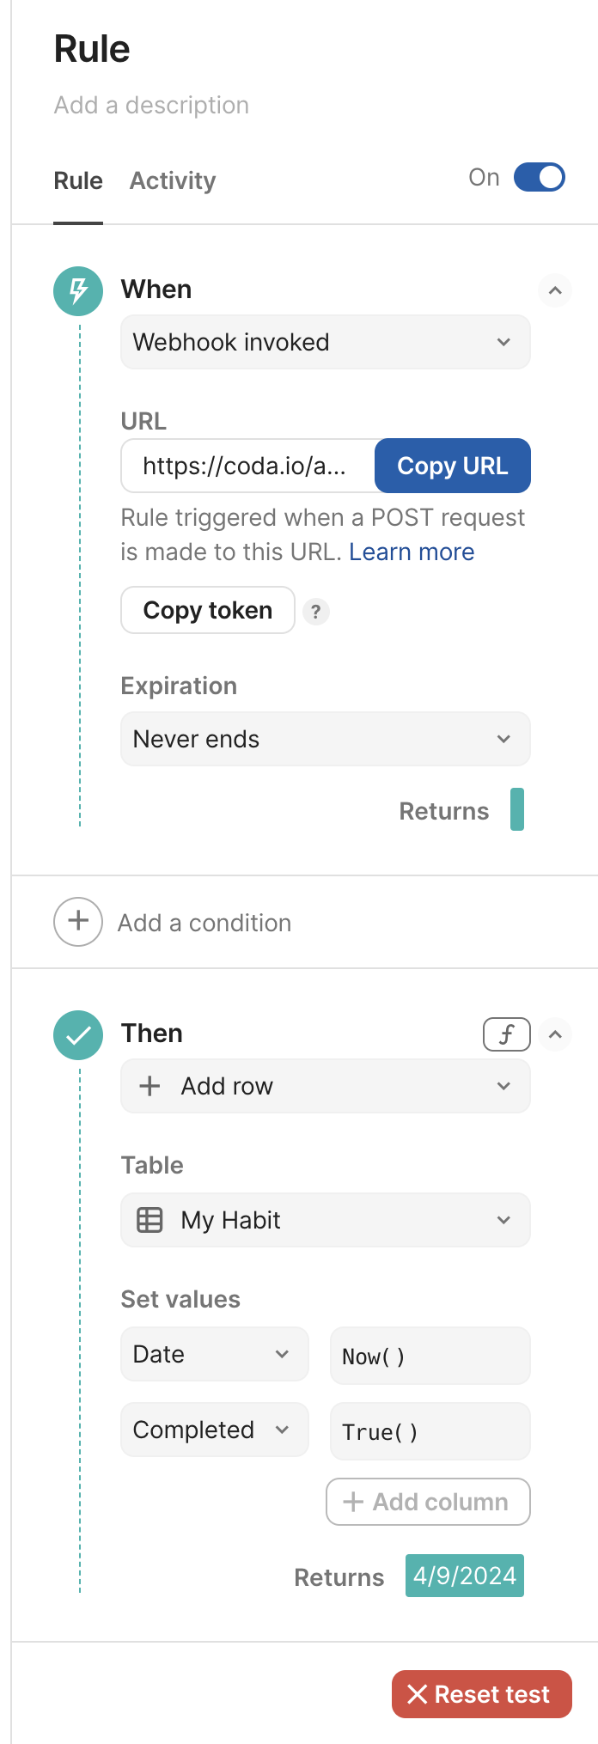Click the plus icon beside Add row
Image resolution: width=598 pixels, height=1744 pixels.
150,1086
